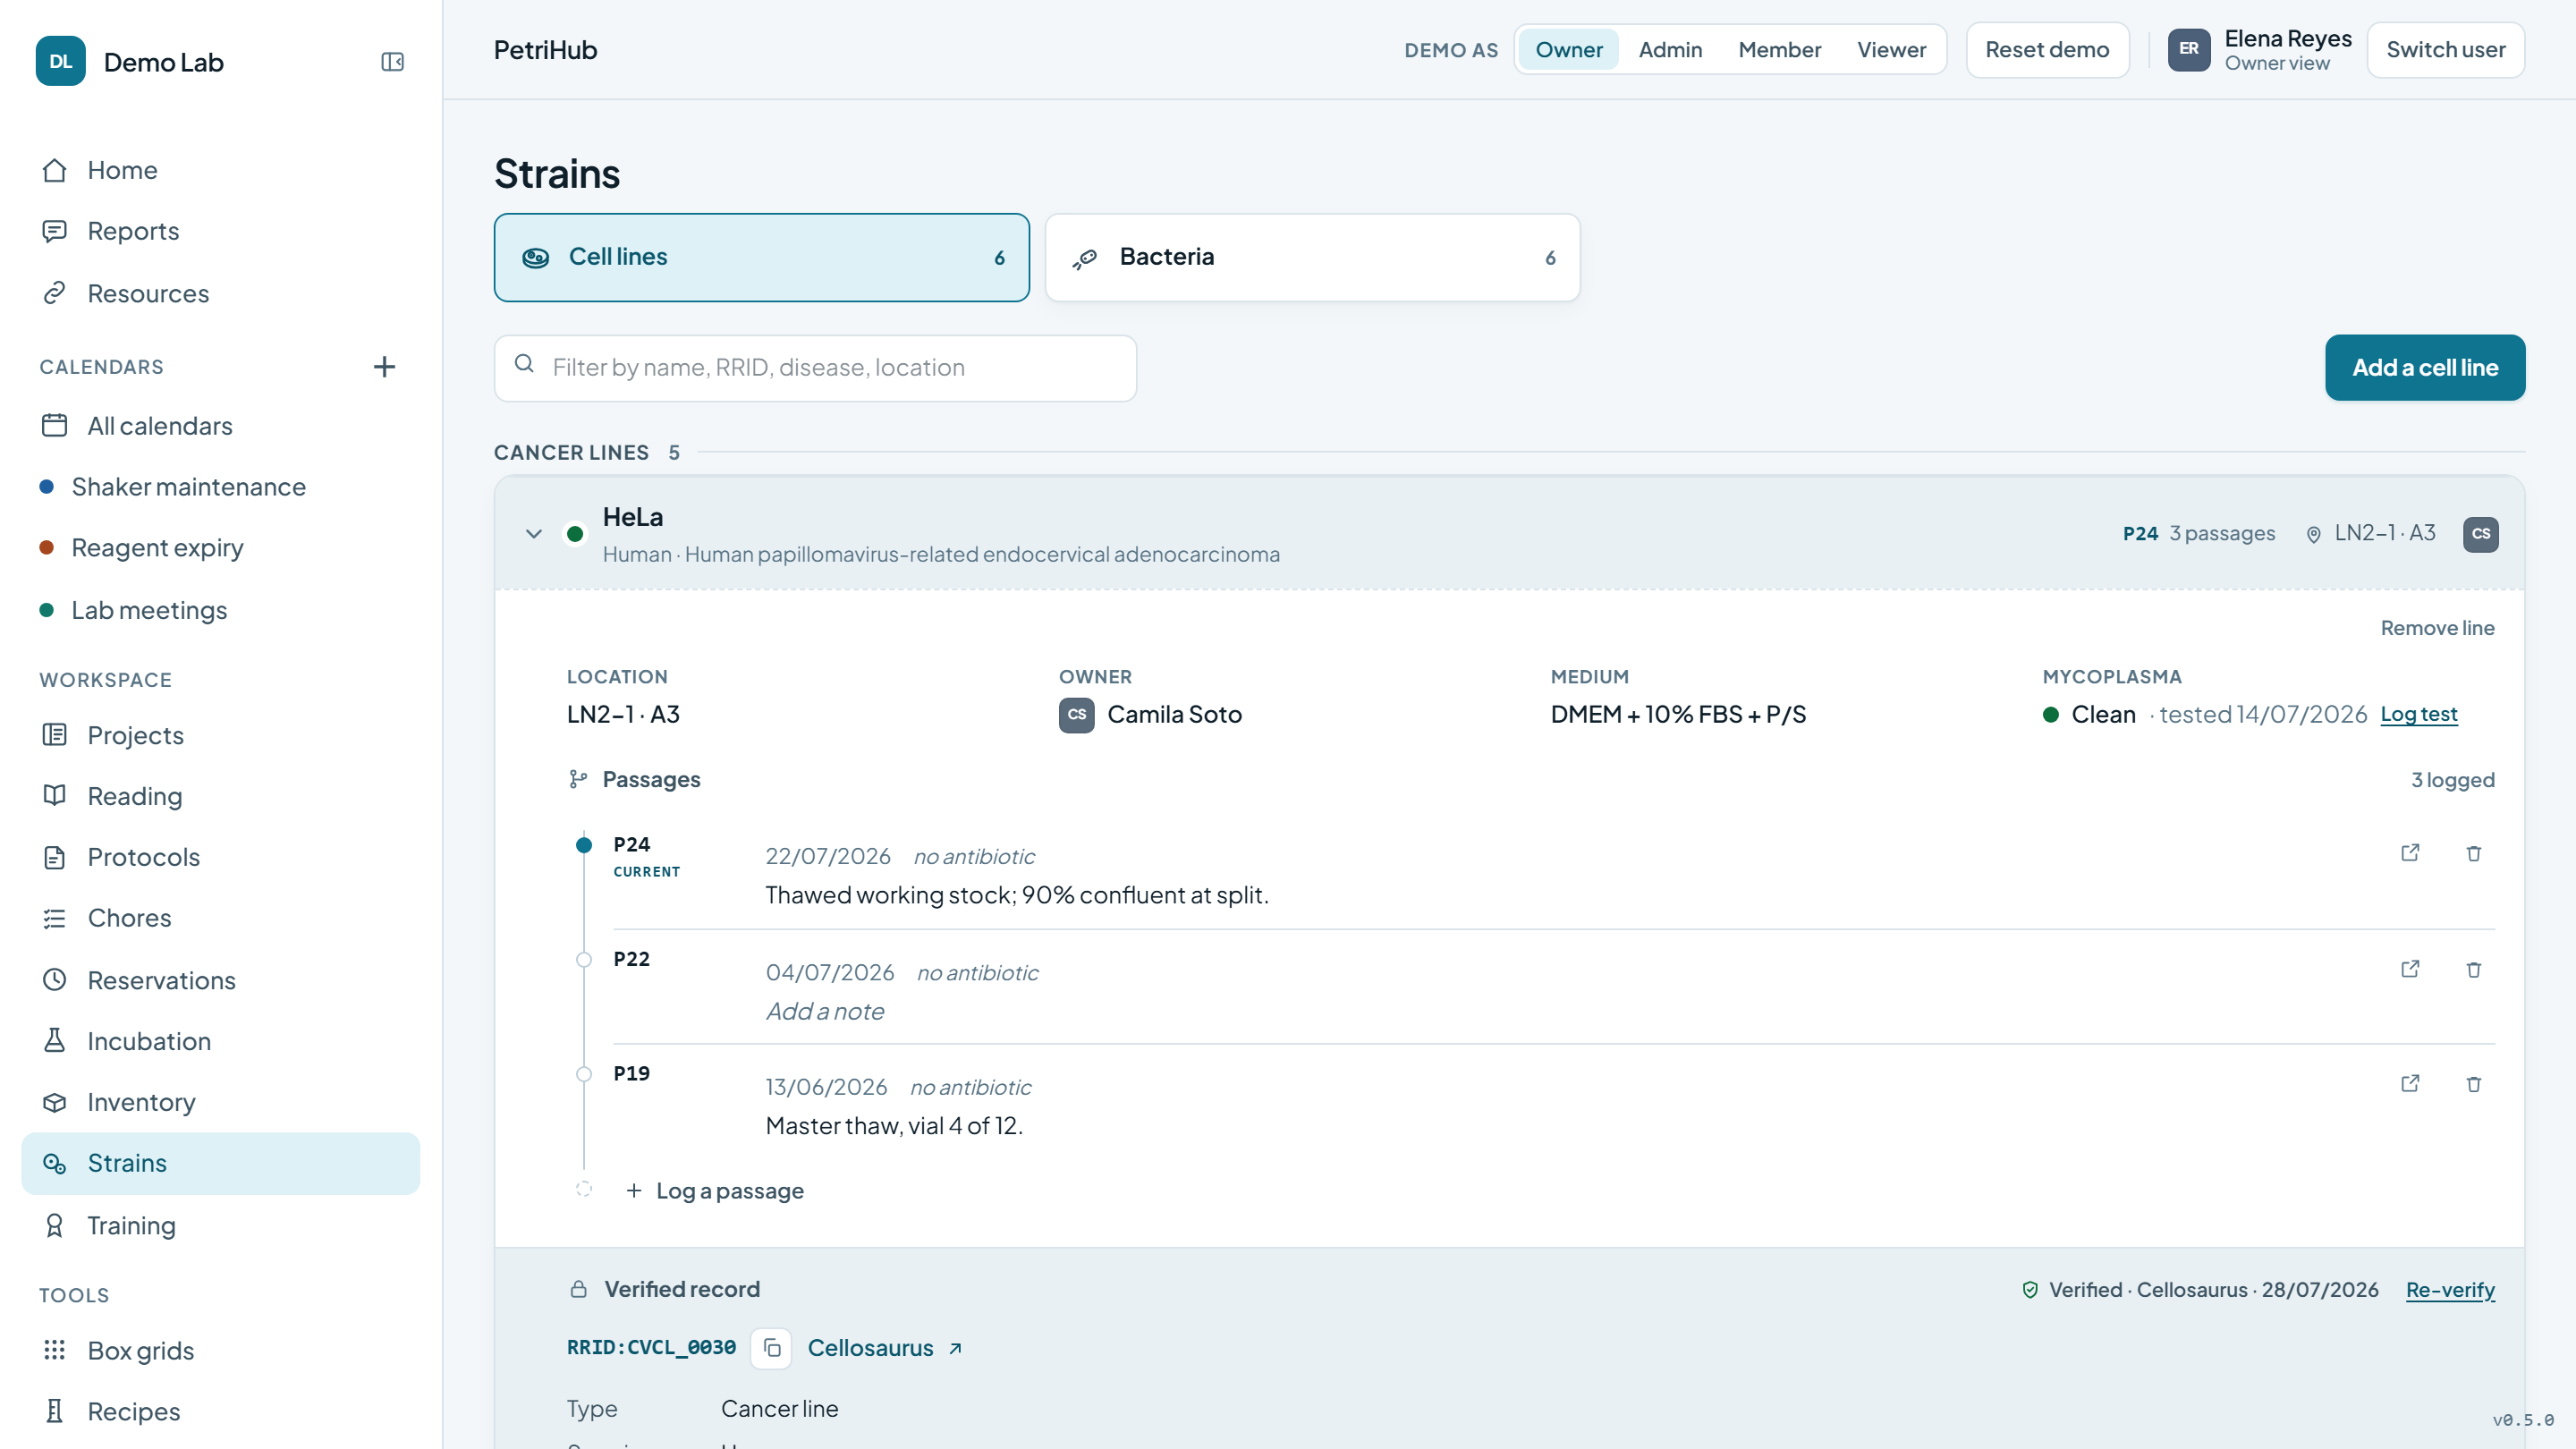Viewport: 2576px width, 1449px height.
Task: Open the Shaker maintenance calendar
Action: pyautogui.click(x=188, y=487)
